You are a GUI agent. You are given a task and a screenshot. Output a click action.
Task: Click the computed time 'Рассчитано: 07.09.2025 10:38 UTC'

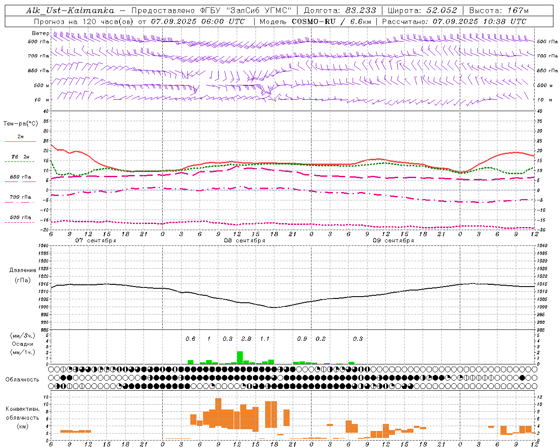tap(454, 21)
